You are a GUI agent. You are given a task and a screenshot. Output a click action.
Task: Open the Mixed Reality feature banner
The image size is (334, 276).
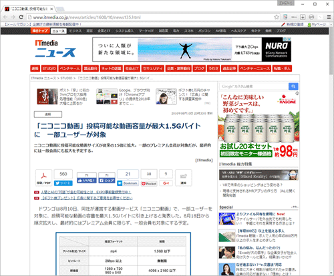259,175
